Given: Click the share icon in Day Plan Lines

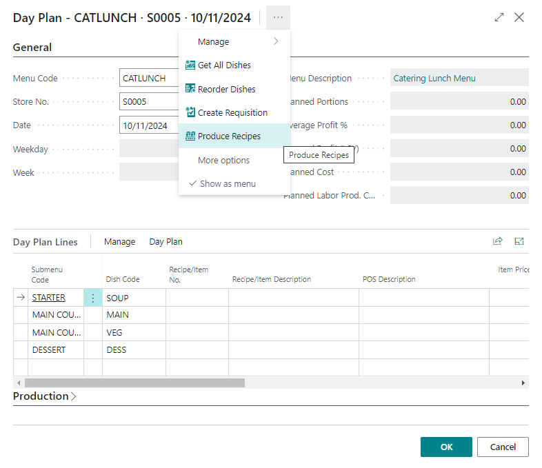Looking at the screenshot, I should click(497, 241).
